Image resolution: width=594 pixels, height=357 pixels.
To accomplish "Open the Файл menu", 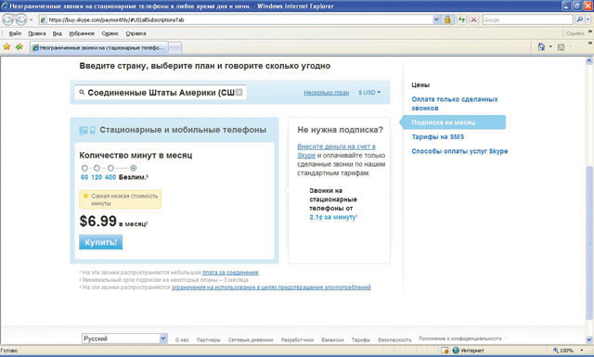I will 15,33.
